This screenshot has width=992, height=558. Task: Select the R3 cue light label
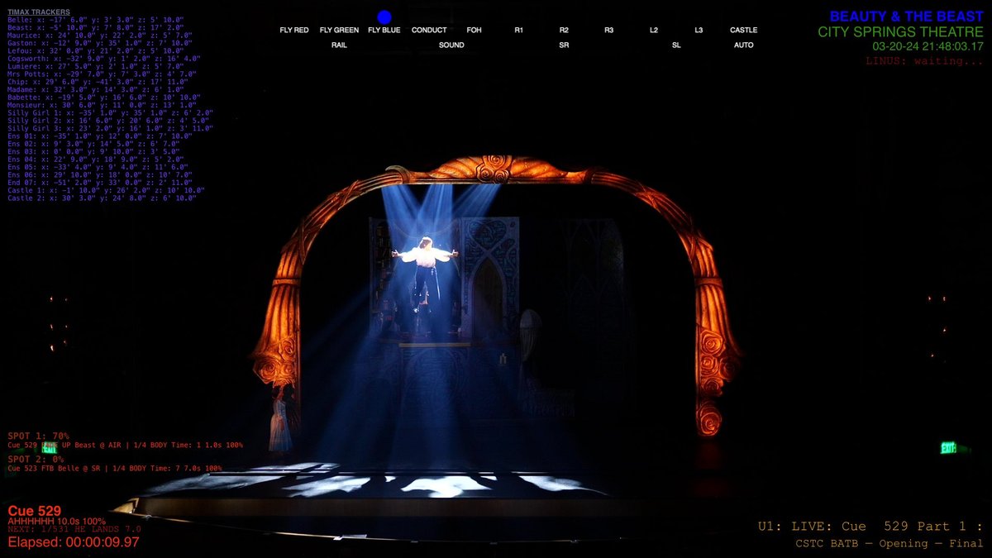tap(608, 30)
